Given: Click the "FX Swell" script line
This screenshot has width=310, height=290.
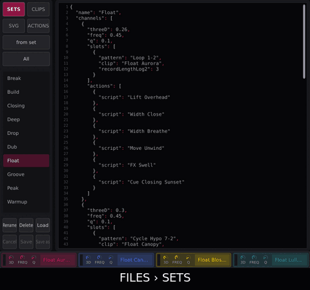Looking at the screenshot, I should click(127, 165).
